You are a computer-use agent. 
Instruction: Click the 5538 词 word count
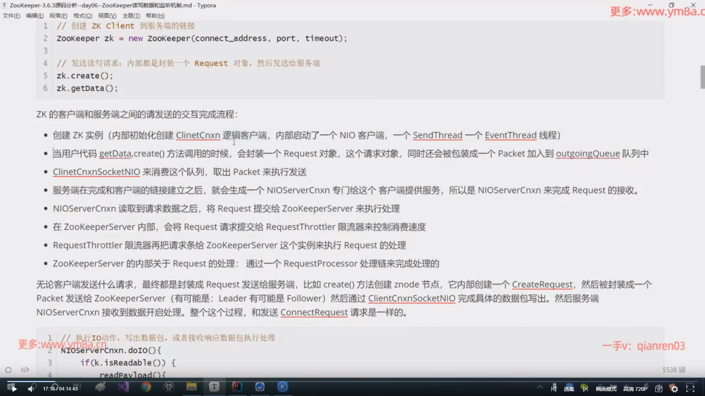673,370
